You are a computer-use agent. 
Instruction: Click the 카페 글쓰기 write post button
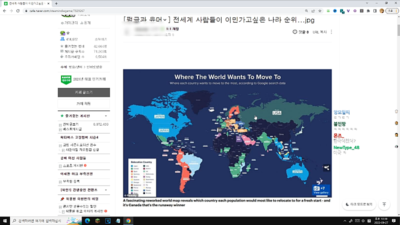[x=83, y=92]
